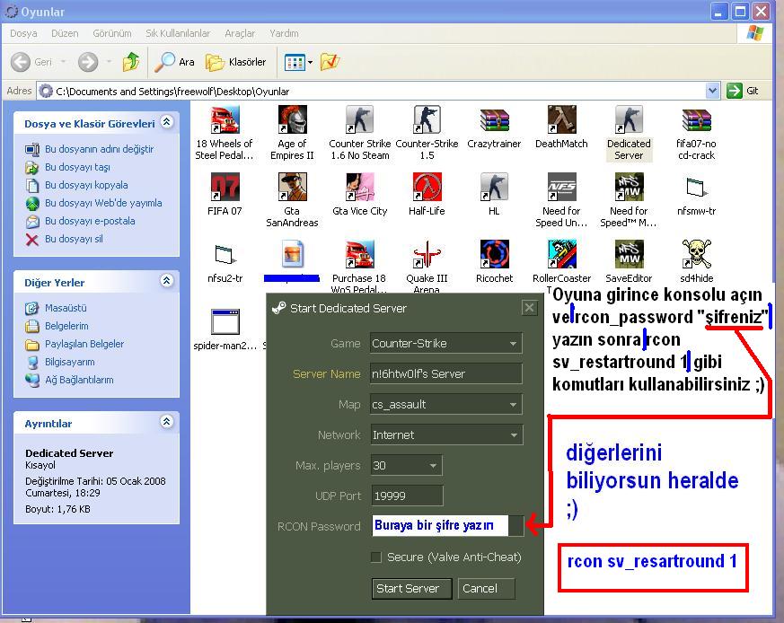Launch the Counter-Strike 1.5 shortcut
The height and width of the screenshot is (623, 784).
(427, 133)
